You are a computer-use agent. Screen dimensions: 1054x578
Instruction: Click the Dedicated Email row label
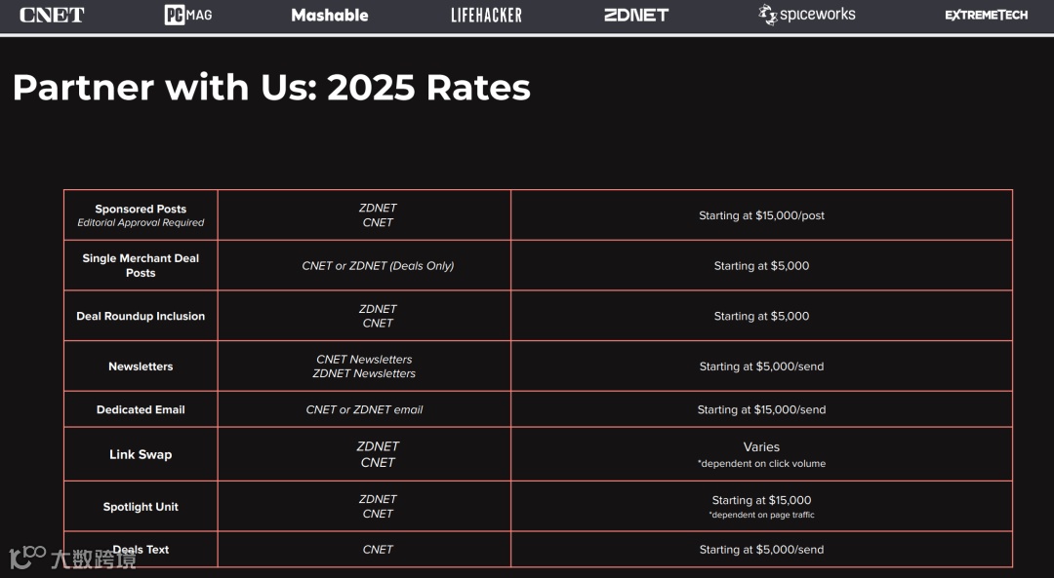point(141,409)
